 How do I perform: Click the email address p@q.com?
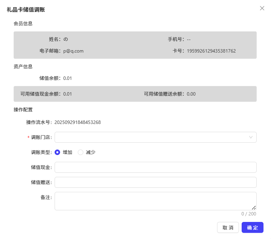(x=73, y=51)
